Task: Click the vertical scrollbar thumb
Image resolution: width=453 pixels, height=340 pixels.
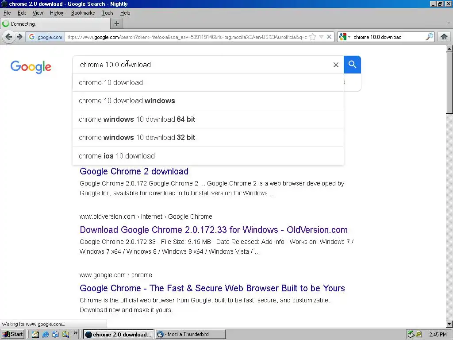Action: pyautogui.click(x=449, y=83)
